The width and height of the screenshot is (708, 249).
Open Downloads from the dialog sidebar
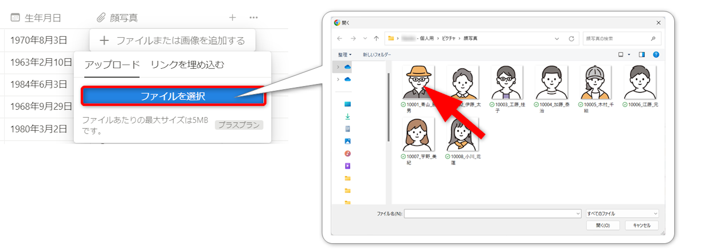click(347, 117)
